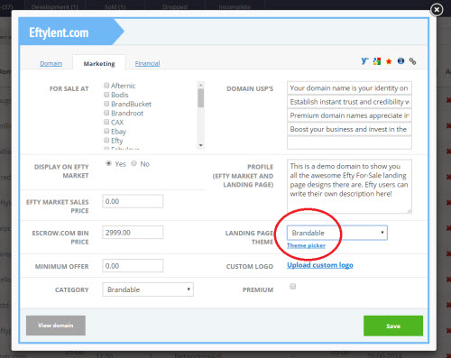
Task: Check the Bodis marketplace checkbox
Action: pyautogui.click(x=106, y=95)
